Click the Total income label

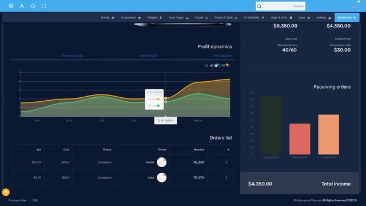click(336, 184)
